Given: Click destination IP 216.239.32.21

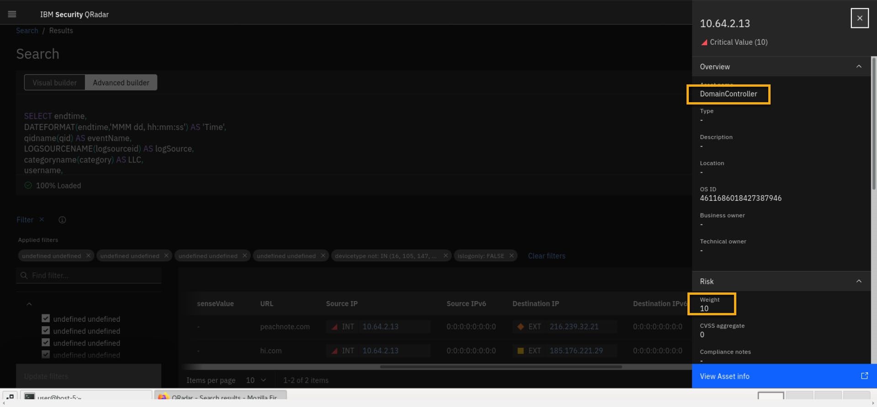Looking at the screenshot, I should tap(574, 327).
